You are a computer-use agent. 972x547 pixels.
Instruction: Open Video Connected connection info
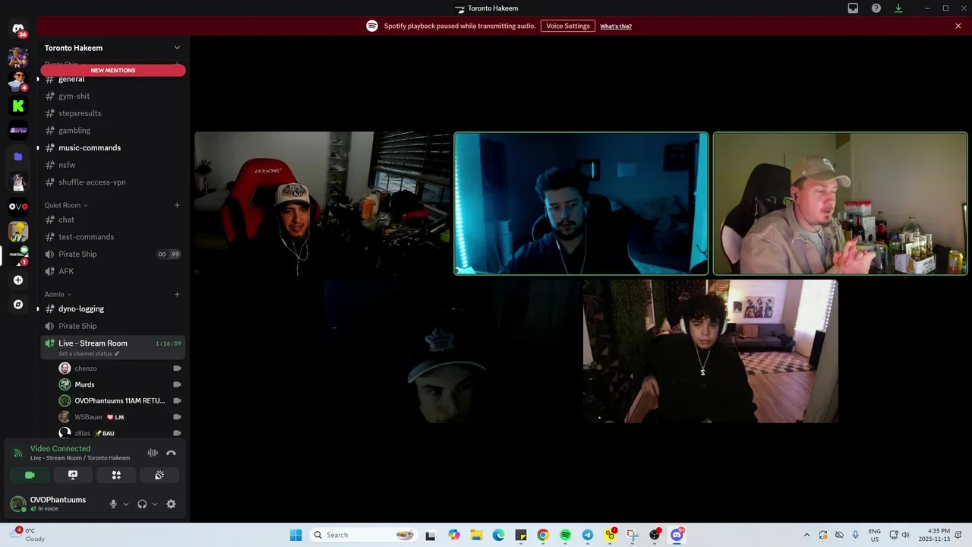coord(60,449)
